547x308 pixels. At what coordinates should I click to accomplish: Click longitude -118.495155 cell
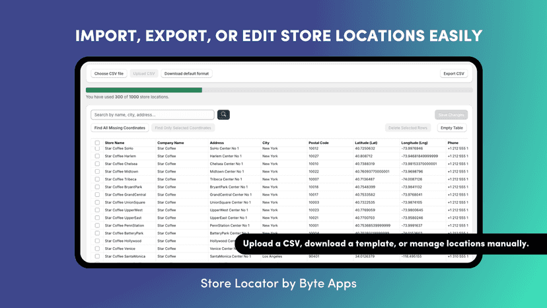tap(412, 256)
